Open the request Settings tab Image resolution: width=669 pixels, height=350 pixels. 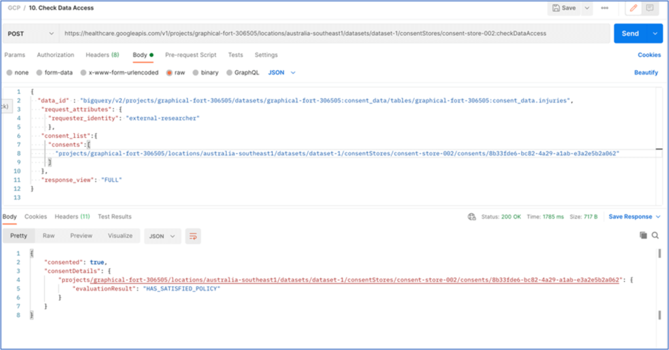point(267,55)
